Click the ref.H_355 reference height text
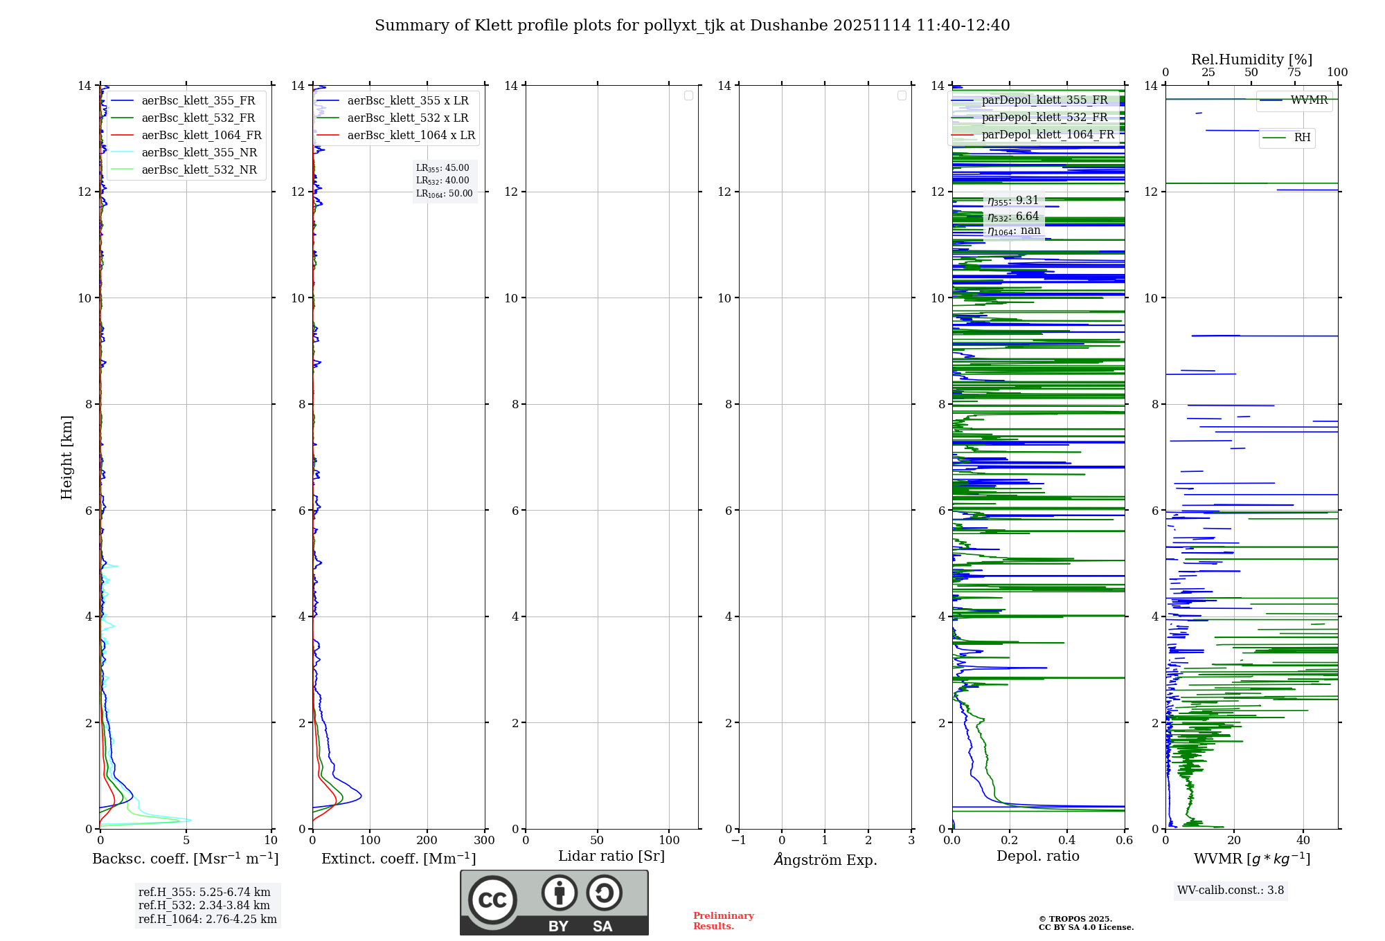The width and height of the screenshot is (1385, 941). (204, 892)
